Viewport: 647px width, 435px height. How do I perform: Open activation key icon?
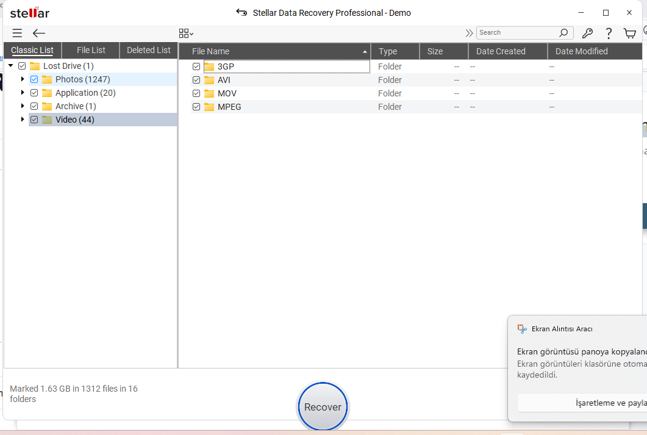(587, 33)
